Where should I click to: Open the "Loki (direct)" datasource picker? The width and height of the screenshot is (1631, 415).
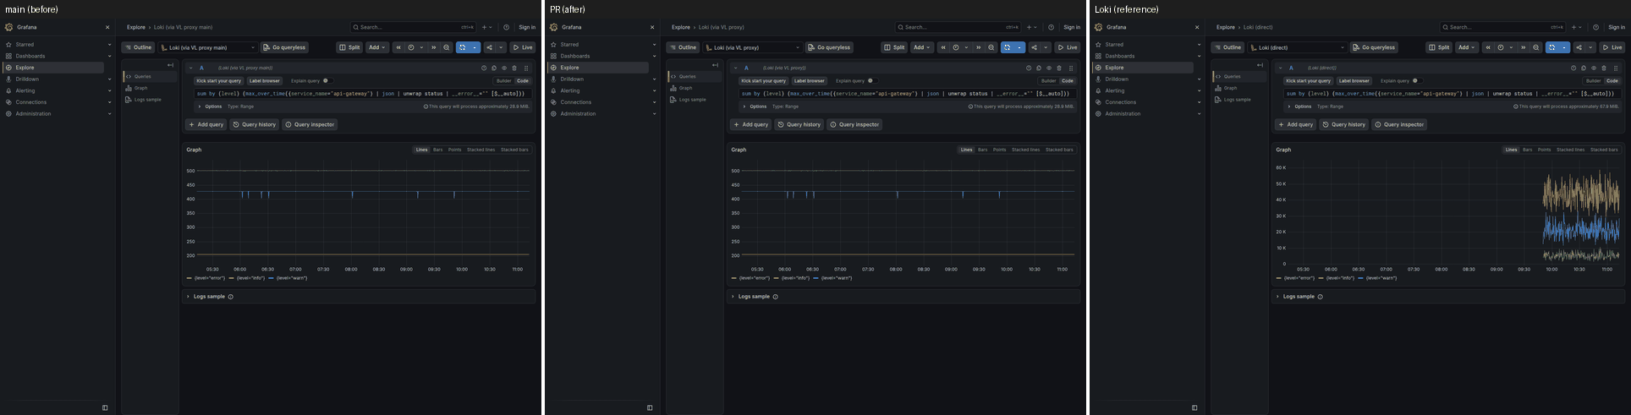click(x=1298, y=47)
